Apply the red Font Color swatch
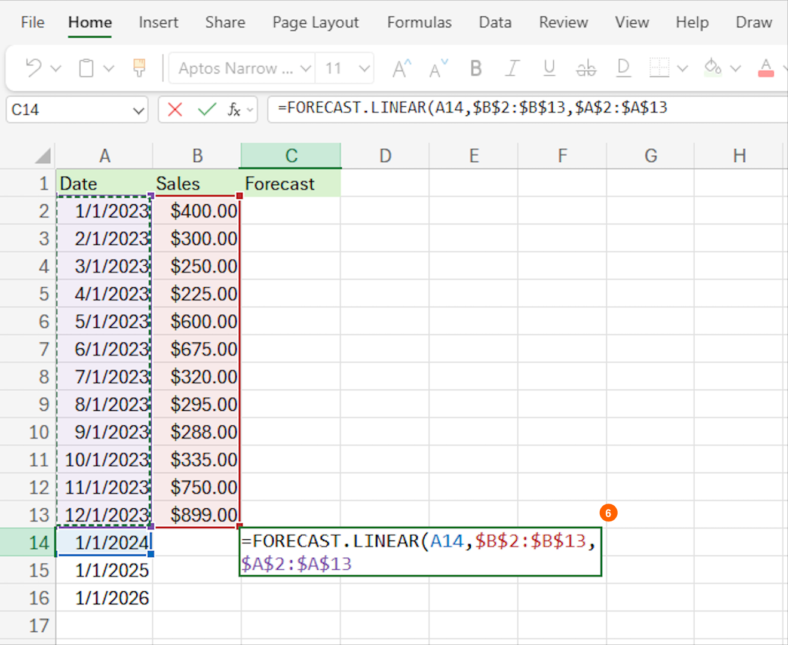 pos(765,68)
